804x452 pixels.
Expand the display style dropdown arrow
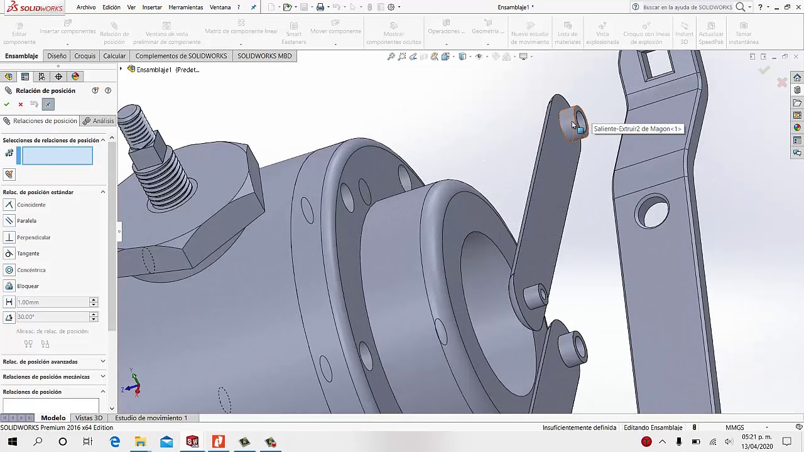click(470, 56)
